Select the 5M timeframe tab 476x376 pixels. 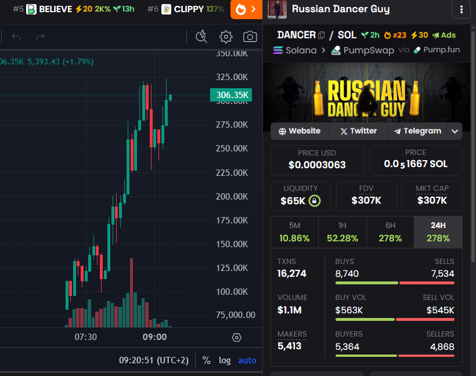(294, 232)
